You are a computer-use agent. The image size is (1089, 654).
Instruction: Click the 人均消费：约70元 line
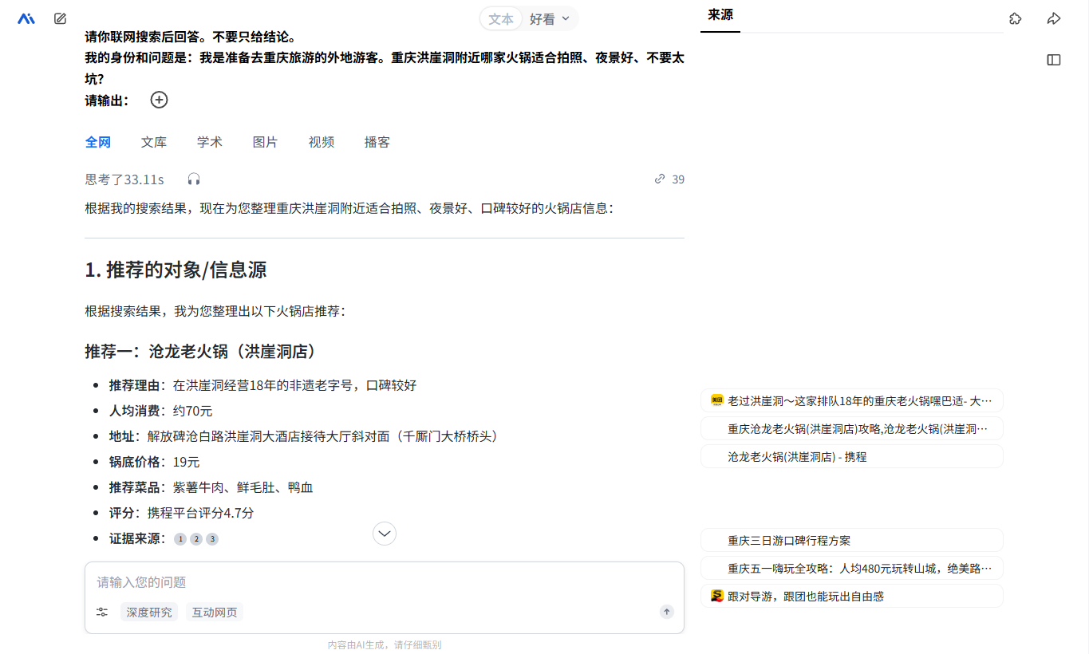click(x=161, y=411)
